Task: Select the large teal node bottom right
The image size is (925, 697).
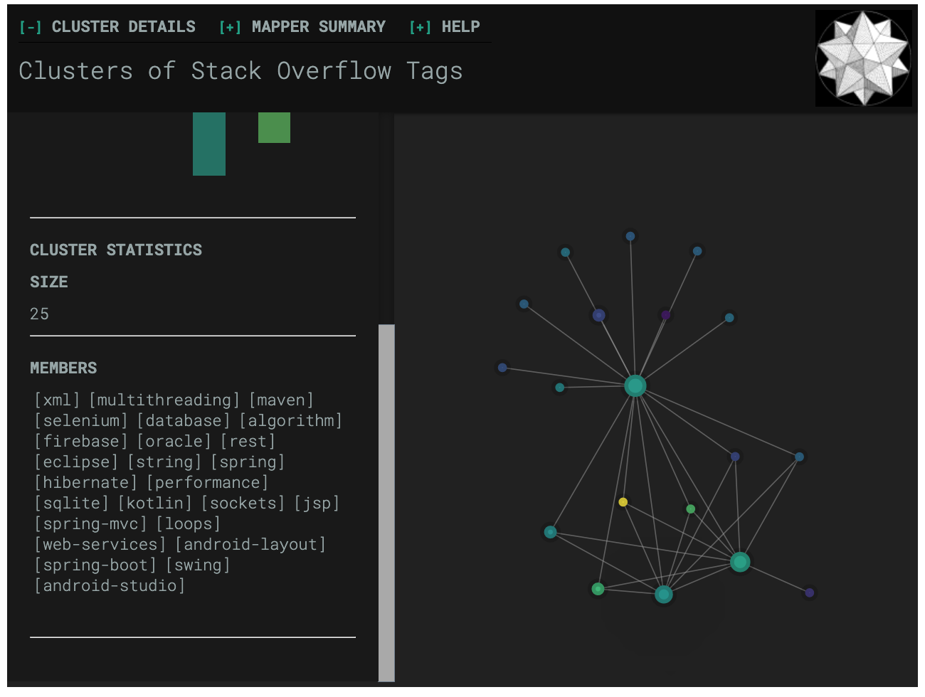Action: click(x=739, y=562)
